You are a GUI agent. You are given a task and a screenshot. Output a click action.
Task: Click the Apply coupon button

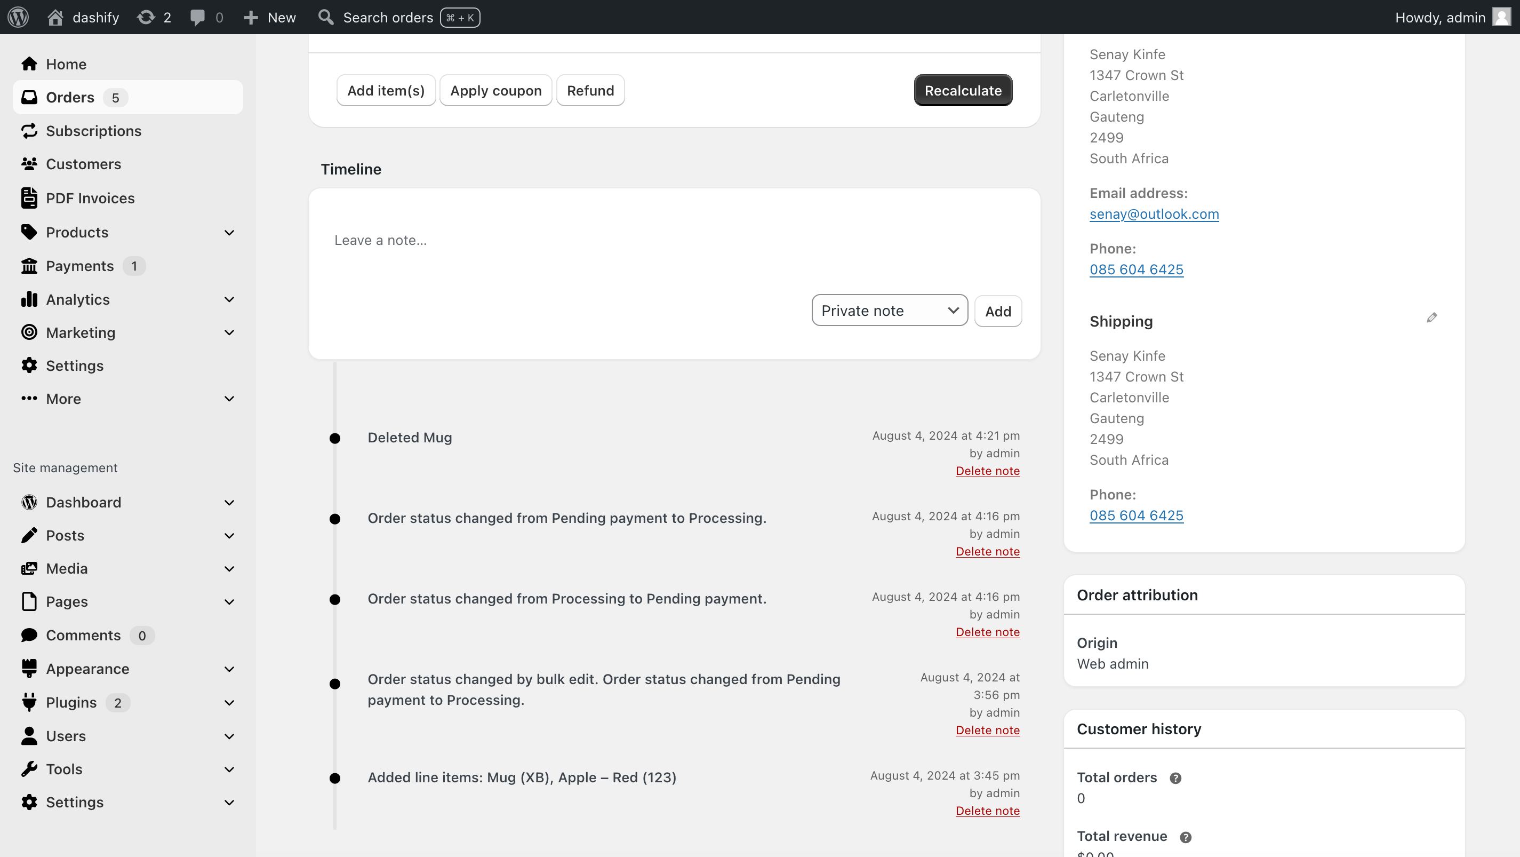[495, 90]
